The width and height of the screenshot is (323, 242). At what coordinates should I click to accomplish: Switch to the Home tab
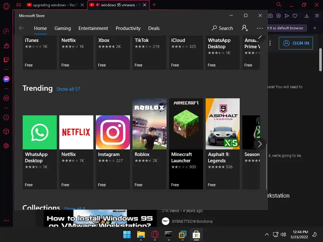40,28
